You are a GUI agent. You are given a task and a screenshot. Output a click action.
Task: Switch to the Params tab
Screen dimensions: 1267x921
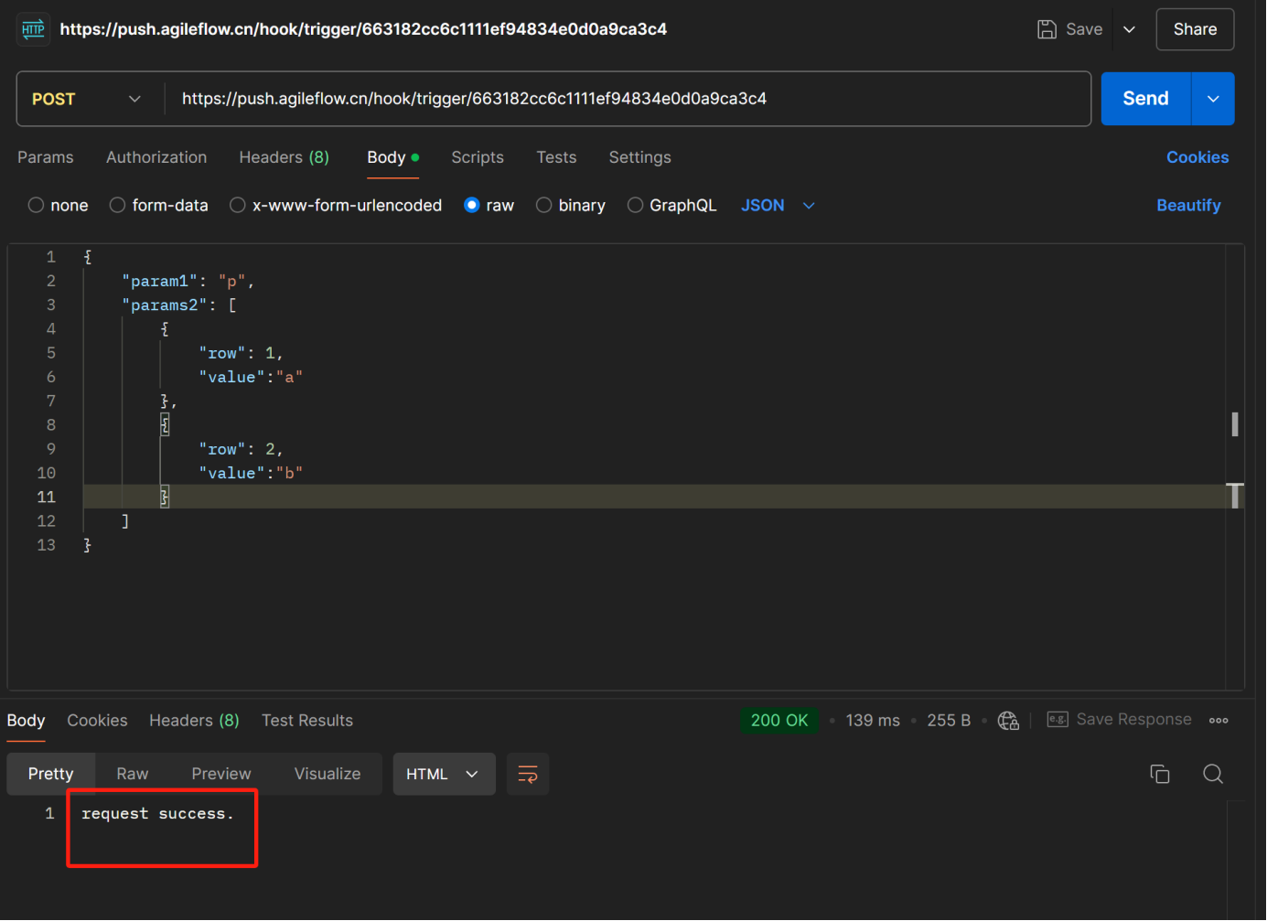pos(46,157)
